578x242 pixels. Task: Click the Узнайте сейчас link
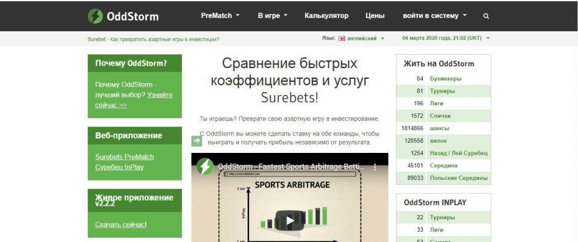(133, 100)
